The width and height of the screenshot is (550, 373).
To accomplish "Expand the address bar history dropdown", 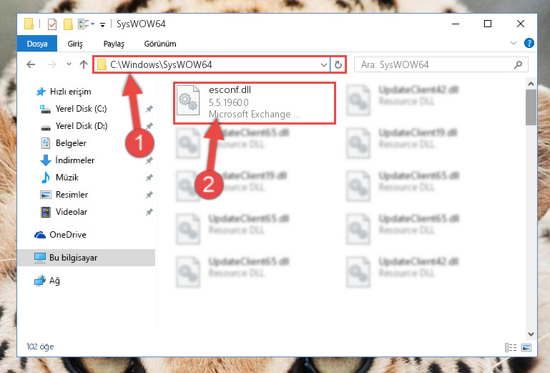I will (x=324, y=64).
